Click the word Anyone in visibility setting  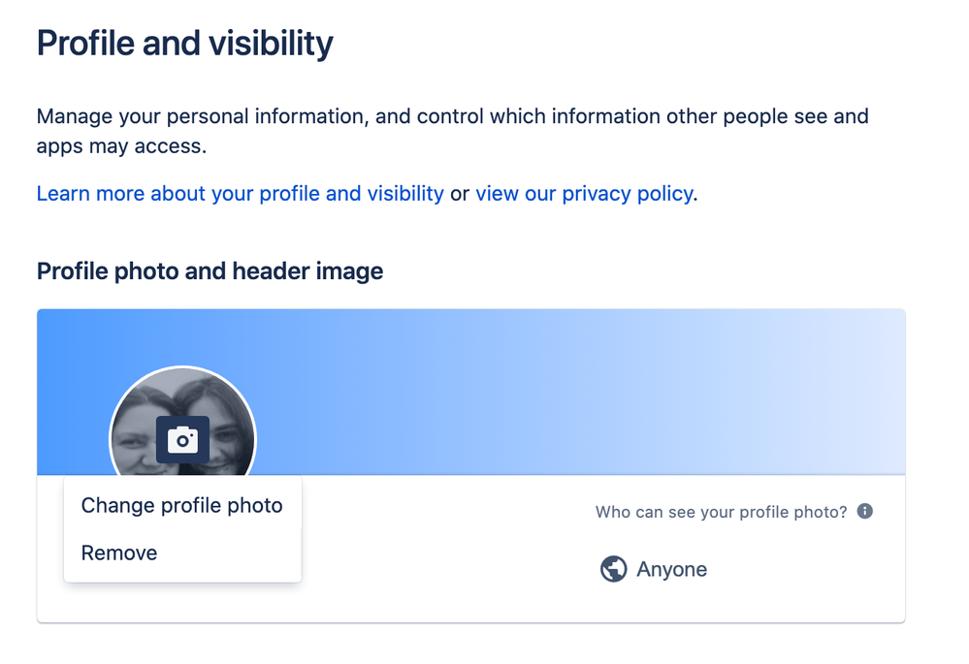672,569
